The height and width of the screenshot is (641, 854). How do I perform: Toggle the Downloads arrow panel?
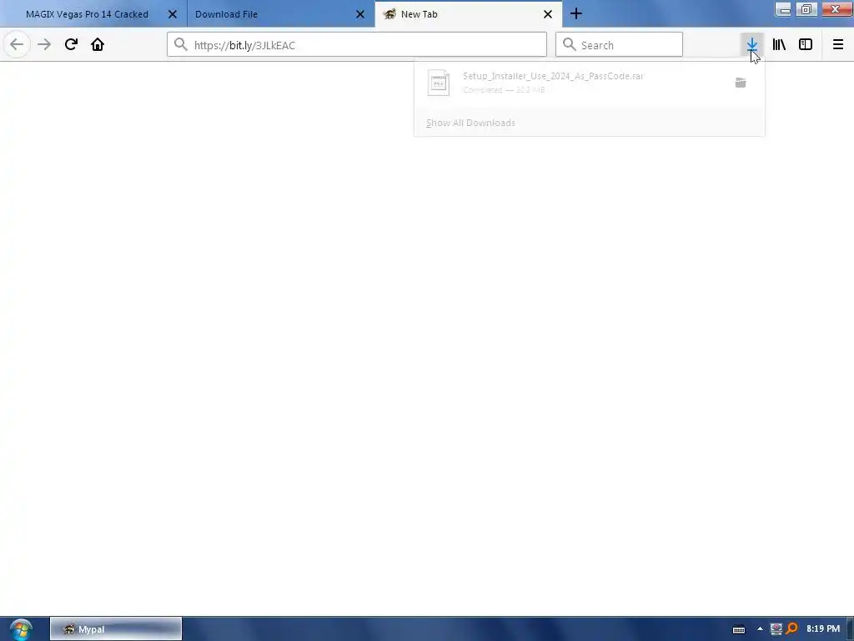[x=751, y=44]
